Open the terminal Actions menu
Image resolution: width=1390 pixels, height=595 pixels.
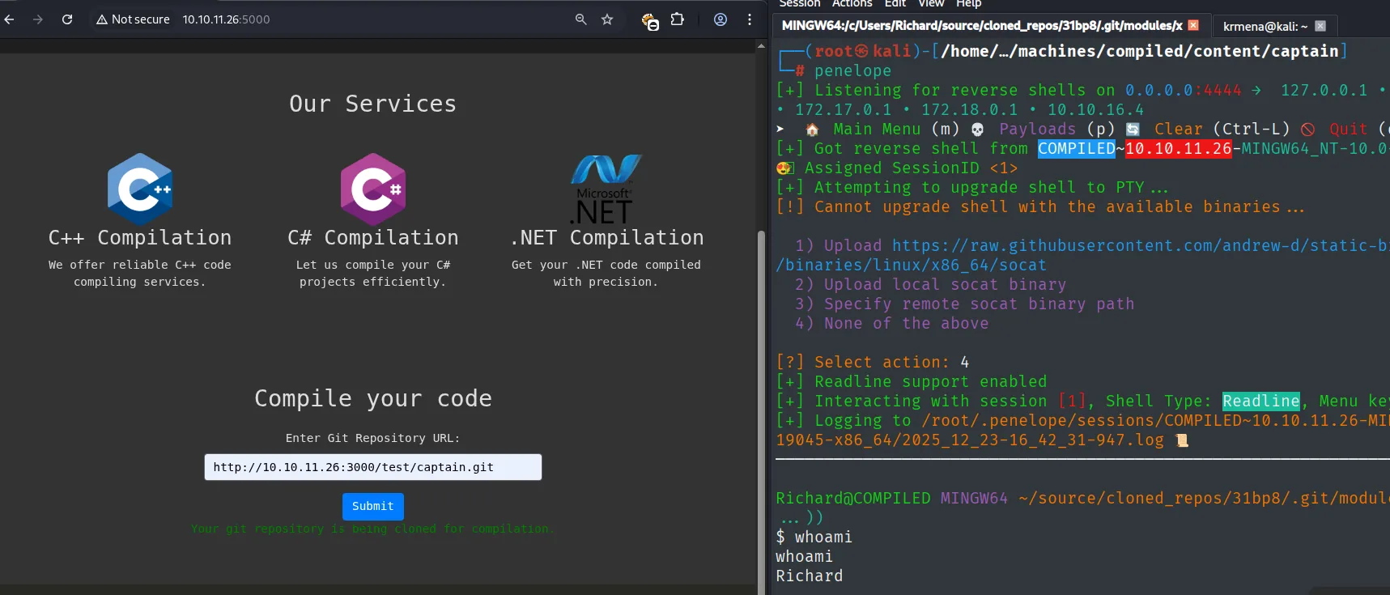pyautogui.click(x=852, y=4)
